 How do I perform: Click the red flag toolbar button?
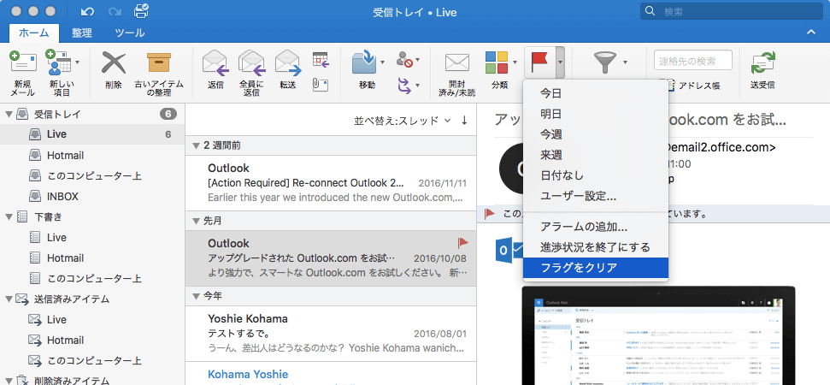[x=539, y=62]
